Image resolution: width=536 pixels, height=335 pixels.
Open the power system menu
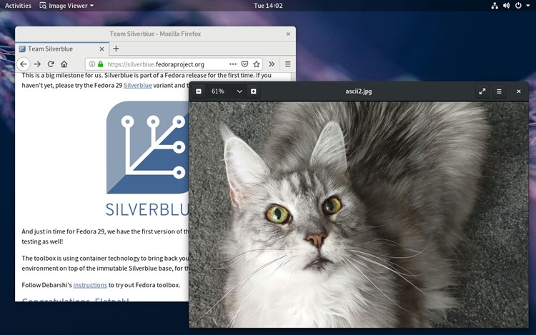518,6
